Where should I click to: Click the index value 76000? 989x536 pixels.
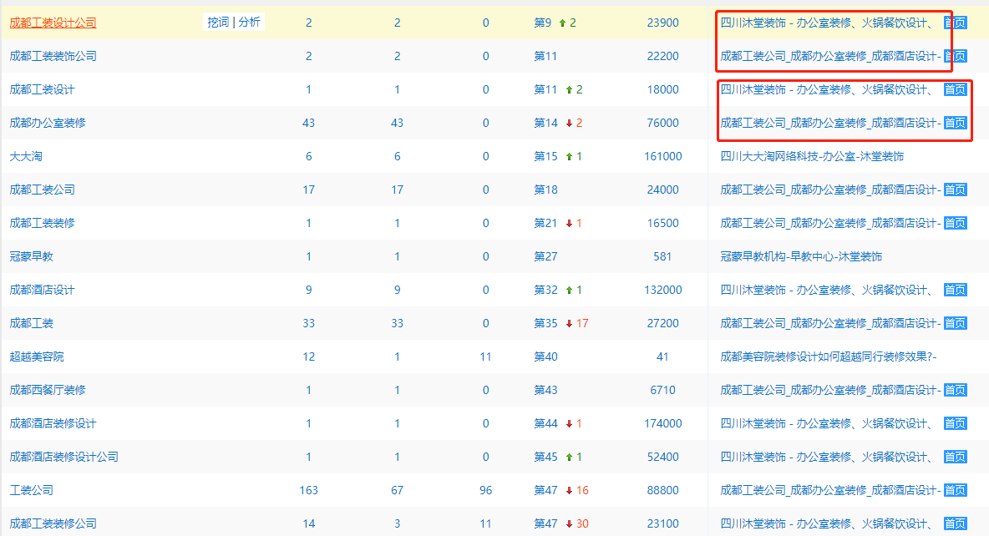point(663,123)
